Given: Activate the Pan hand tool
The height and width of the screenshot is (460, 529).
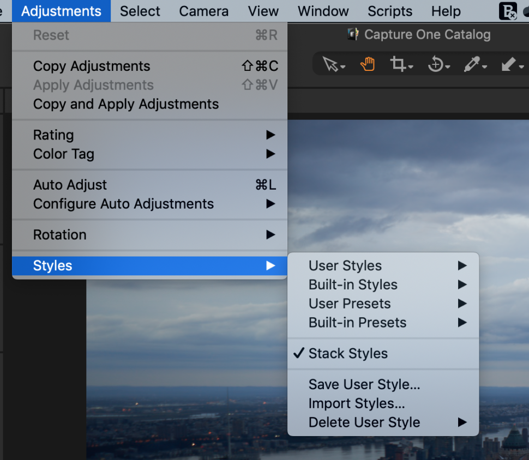Looking at the screenshot, I should 367,64.
